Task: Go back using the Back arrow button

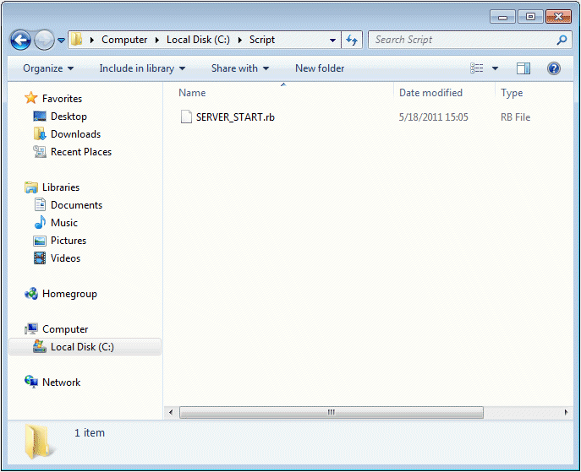Action: pos(20,40)
